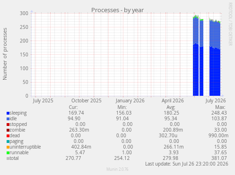235x175 pixels.
Task: Click the 'October 2025' x-axis label
Action: [x=87, y=100]
